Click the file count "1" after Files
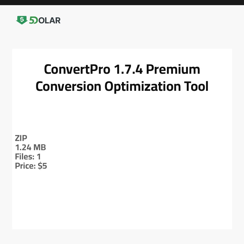This screenshot has height=244, width=244. [38, 157]
